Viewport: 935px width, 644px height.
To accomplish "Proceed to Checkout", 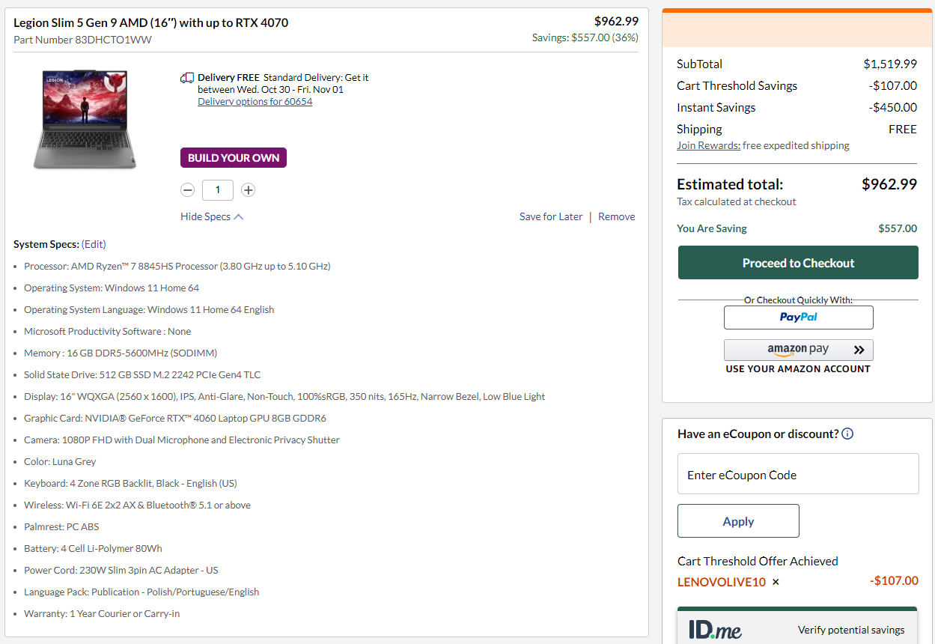I will [x=798, y=263].
